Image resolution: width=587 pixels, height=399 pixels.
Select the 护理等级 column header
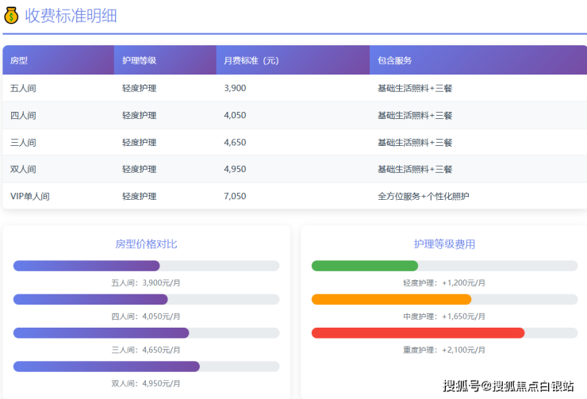pos(139,60)
